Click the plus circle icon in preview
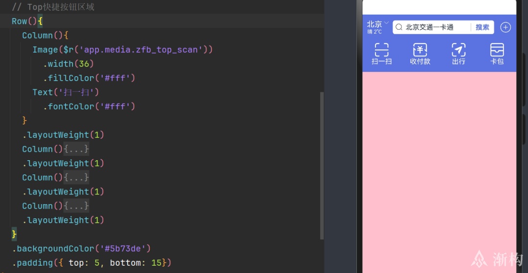528x273 pixels. click(x=506, y=27)
